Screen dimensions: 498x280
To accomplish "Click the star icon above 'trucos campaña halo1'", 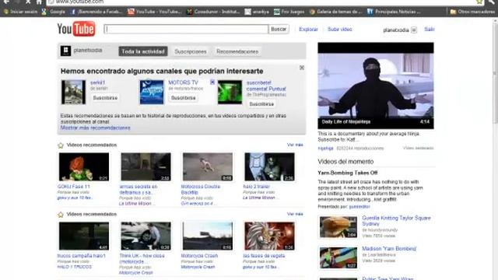I will click(61, 215).
